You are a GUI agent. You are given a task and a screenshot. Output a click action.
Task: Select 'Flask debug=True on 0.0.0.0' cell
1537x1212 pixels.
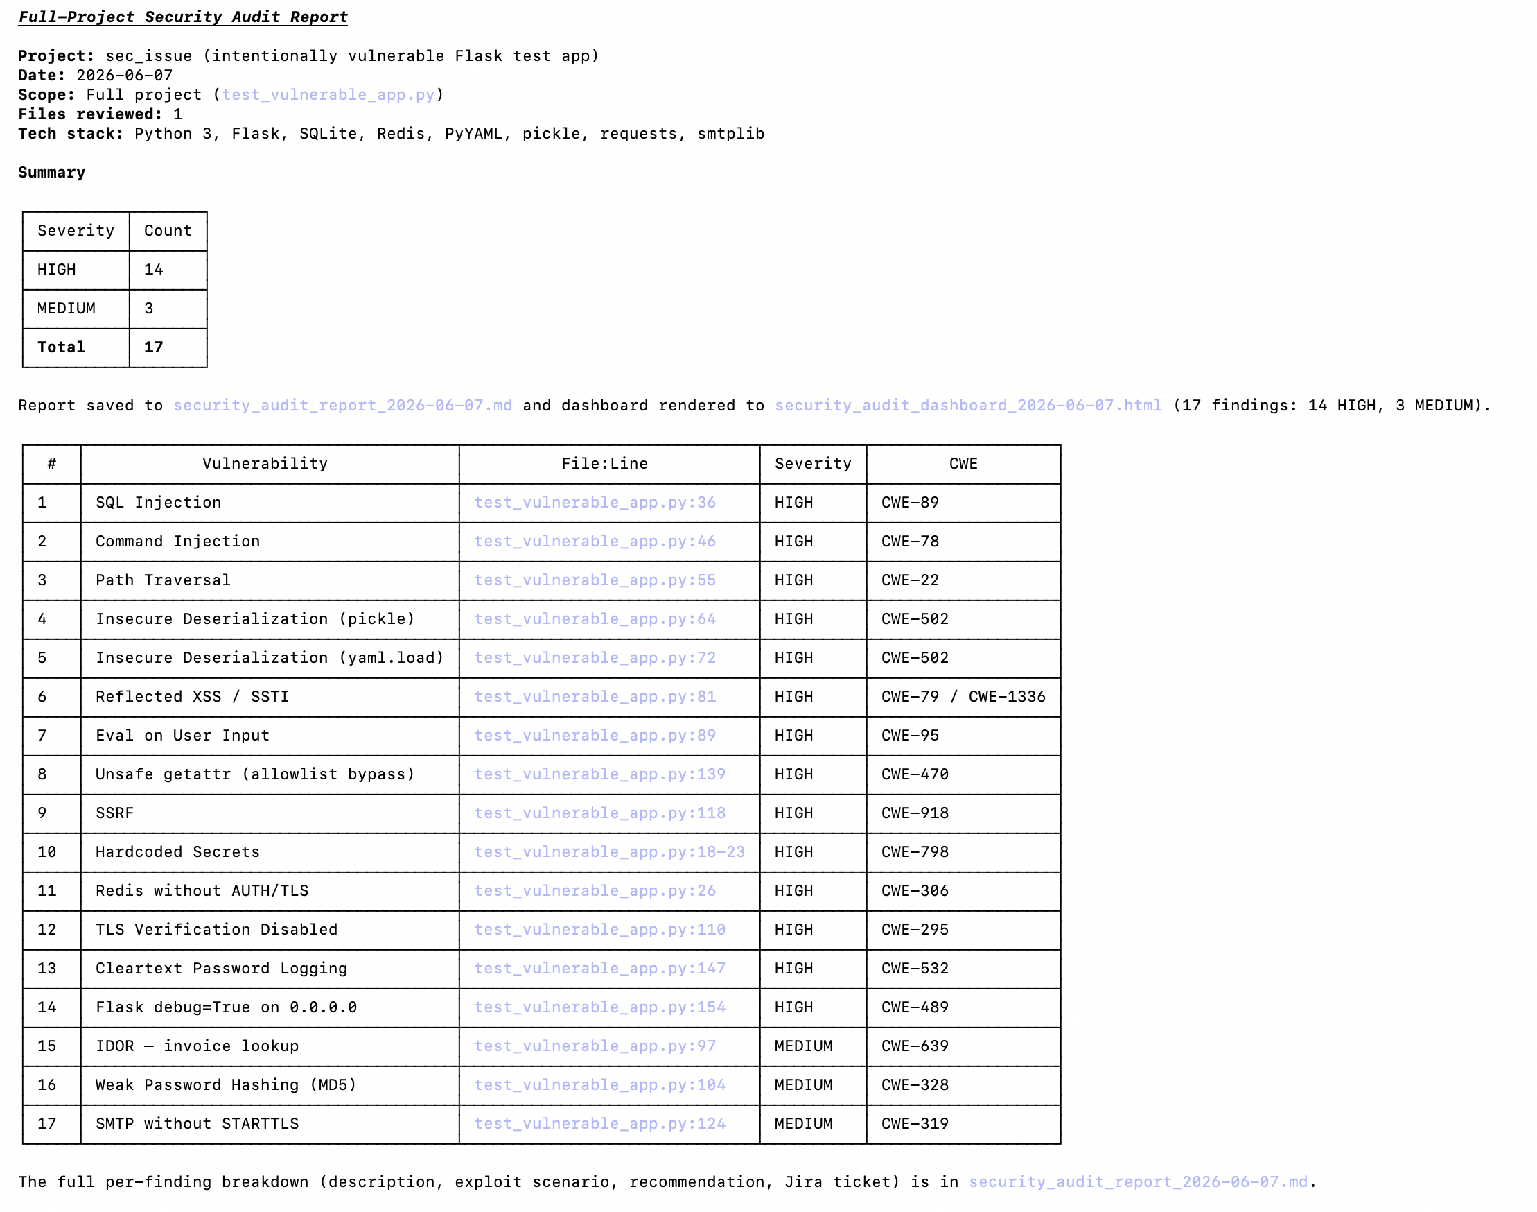tap(270, 1007)
